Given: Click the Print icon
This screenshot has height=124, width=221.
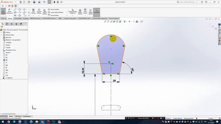Looking at the screenshot, I should (39, 2).
